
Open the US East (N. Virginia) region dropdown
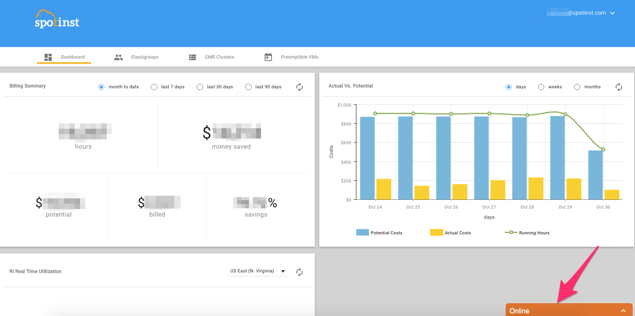258,271
